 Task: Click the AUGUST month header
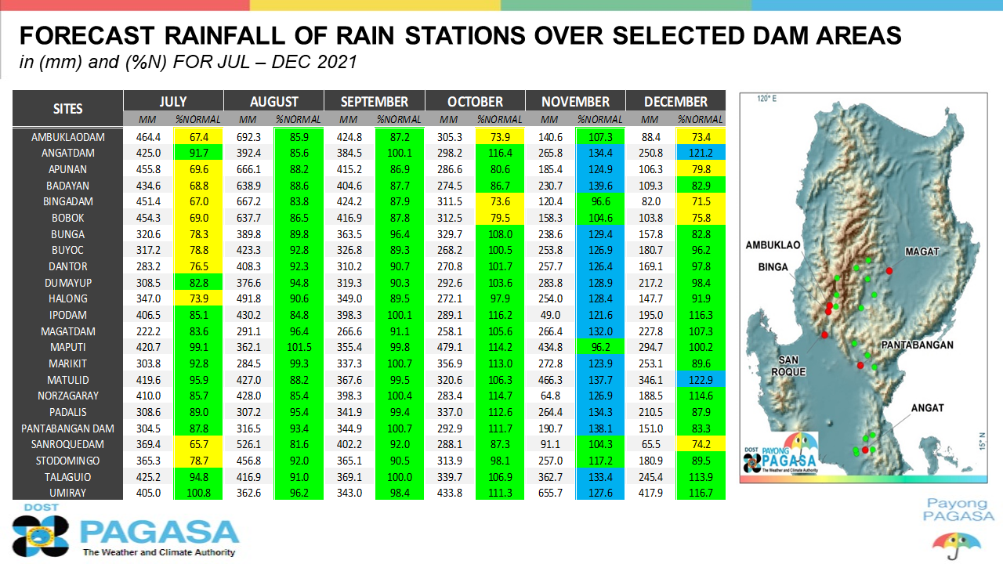[x=274, y=102]
